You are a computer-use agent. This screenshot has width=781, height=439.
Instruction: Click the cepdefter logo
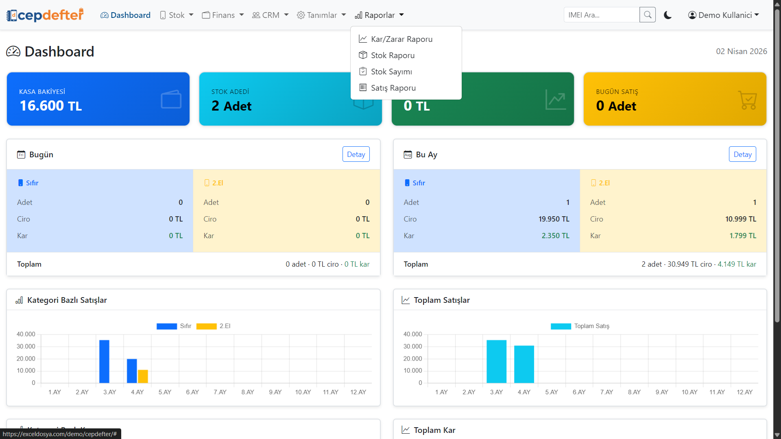click(45, 15)
